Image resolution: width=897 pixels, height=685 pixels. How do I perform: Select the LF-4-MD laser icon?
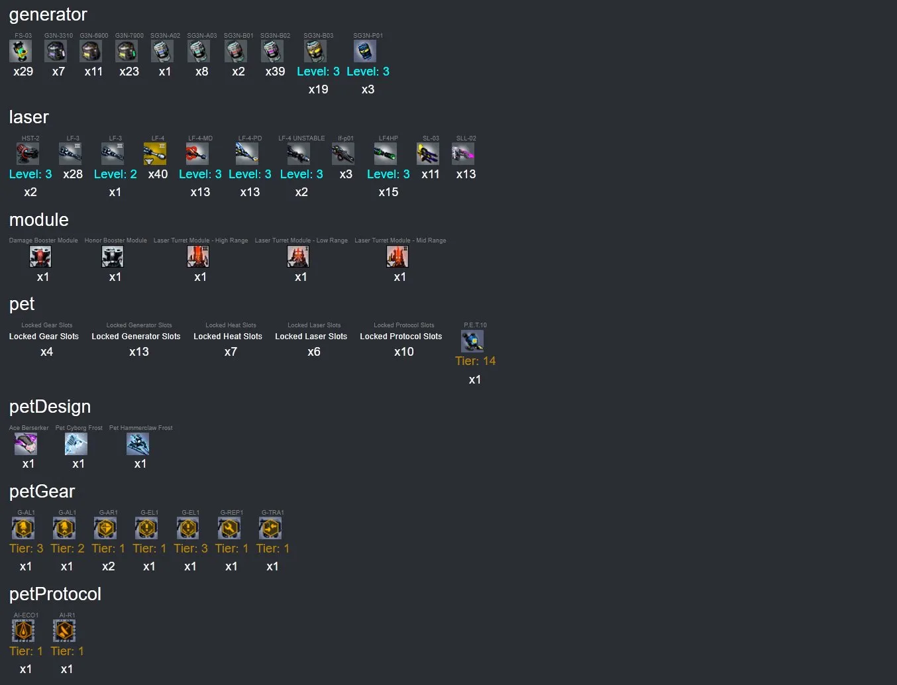197,154
